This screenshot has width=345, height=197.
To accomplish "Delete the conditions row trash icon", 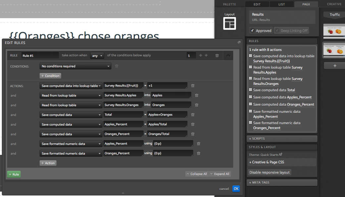I will coord(117,66).
